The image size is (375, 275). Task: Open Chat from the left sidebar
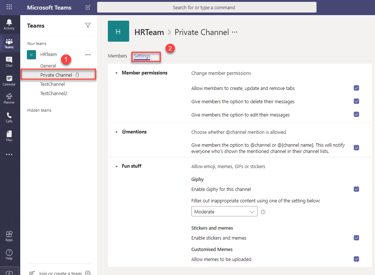pos(9,62)
